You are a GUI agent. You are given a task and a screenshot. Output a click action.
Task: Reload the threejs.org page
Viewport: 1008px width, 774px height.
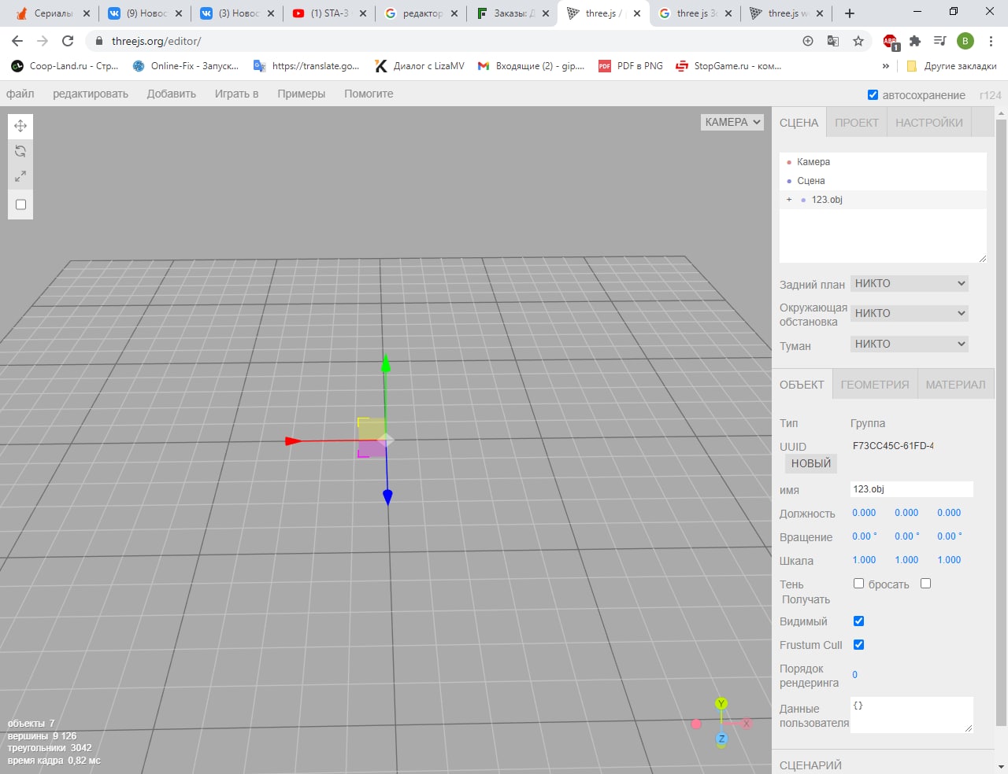click(x=68, y=41)
